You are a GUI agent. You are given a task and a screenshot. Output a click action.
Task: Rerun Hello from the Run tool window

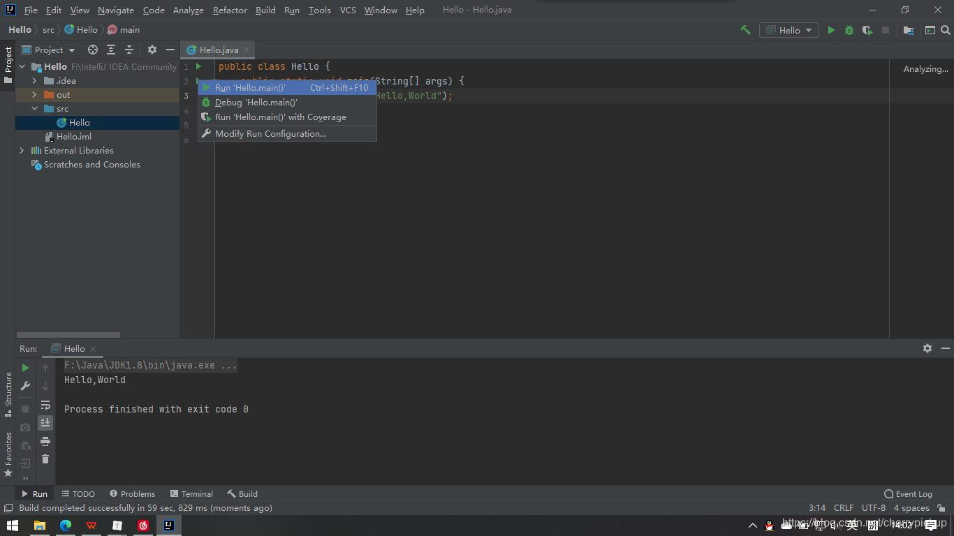(25, 368)
